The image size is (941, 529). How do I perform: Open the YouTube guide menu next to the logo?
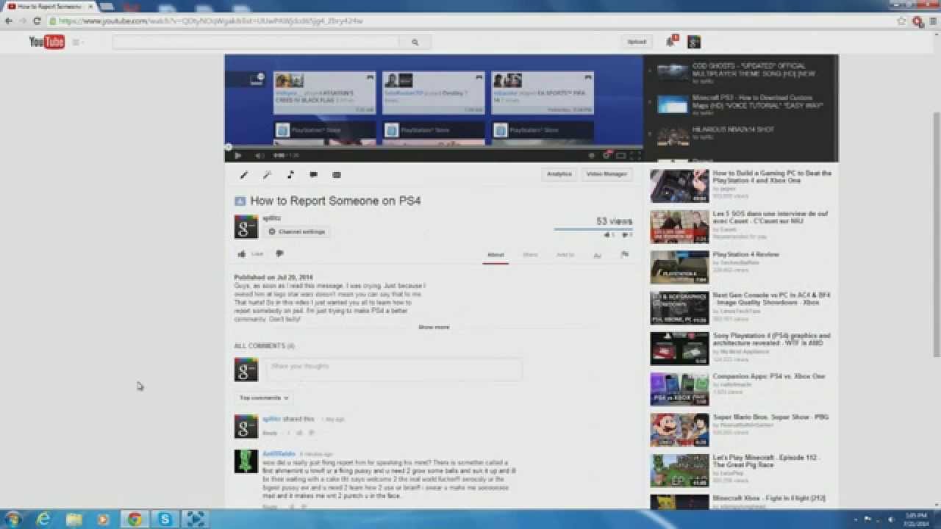(77, 43)
